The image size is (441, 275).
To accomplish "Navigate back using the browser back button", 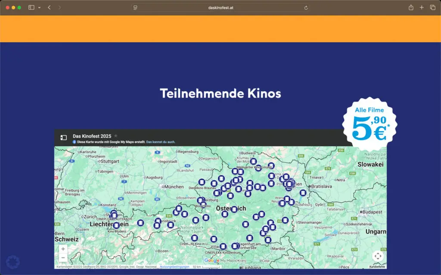I will tap(49, 7).
